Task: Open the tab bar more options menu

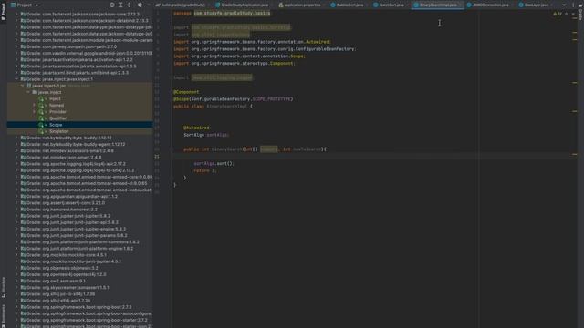Action: pyautogui.click(x=573, y=5)
